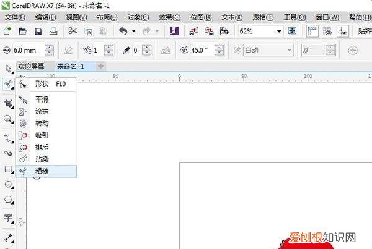Undo the last action
The width and height of the screenshot is (372, 249).
click(x=123, y=31)
